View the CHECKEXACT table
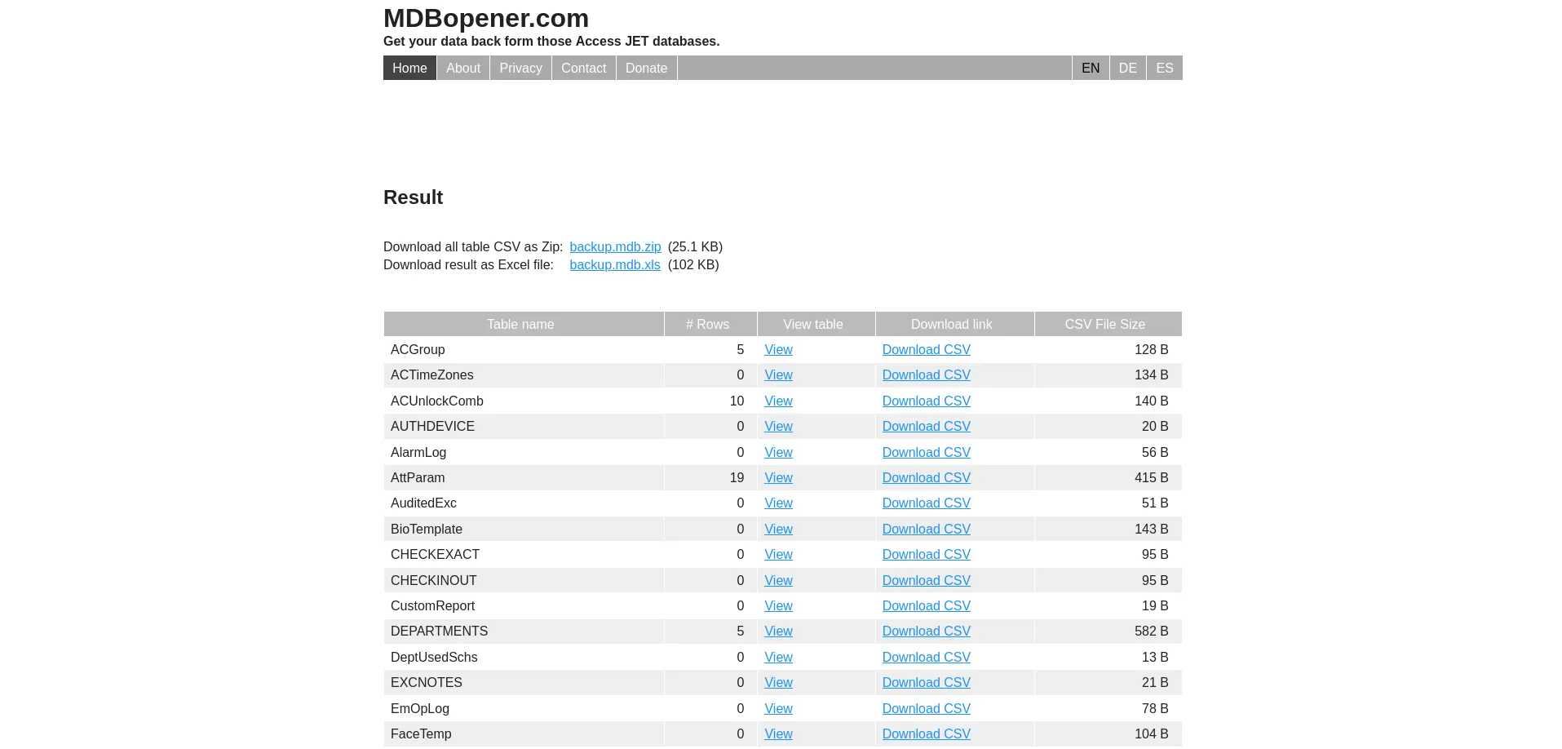The width and height of the screenshot is (1562, 749). point(778,554)
